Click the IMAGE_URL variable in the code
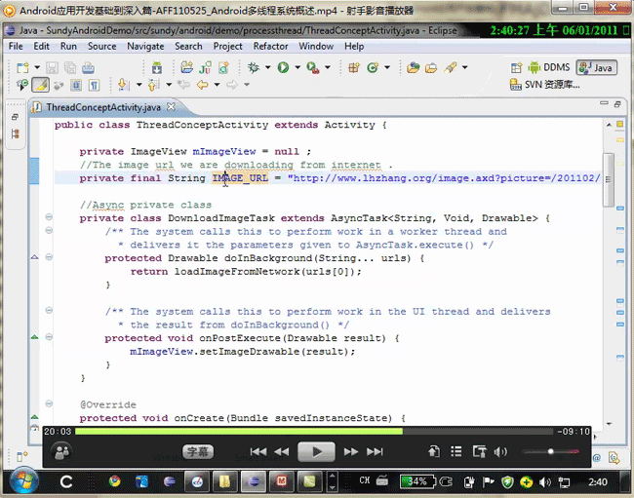Image resolution: width=634 pixels, height=498 pixels. 240,178
